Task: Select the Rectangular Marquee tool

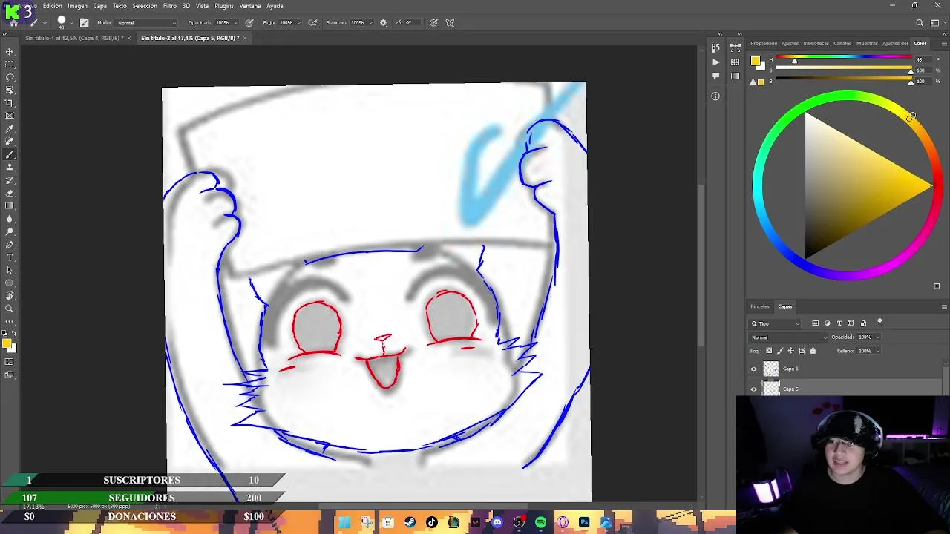Action: point(10,65)
